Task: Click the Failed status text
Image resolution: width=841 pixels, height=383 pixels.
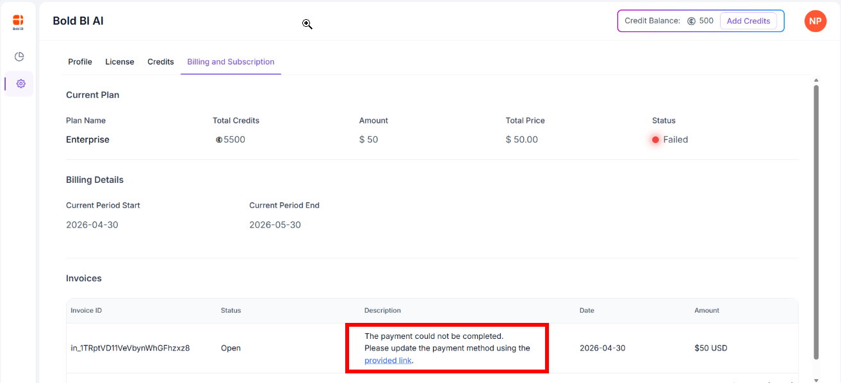Action: [676, 139]
